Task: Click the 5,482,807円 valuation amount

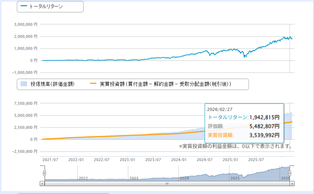Action: (264, 126)
